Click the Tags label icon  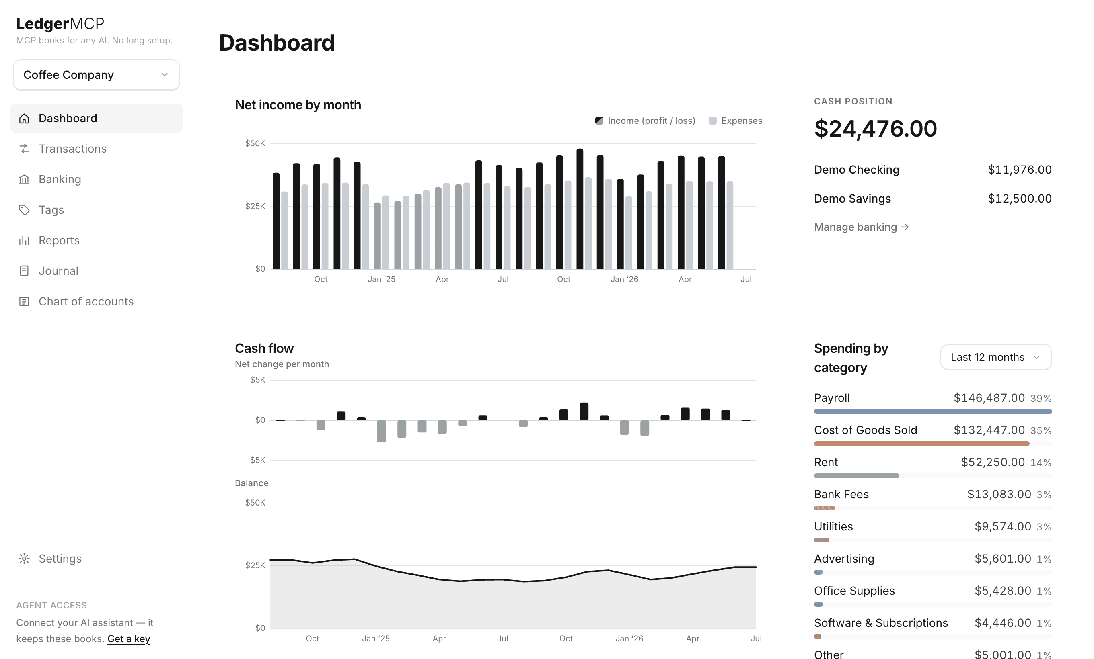coord(24,210)
